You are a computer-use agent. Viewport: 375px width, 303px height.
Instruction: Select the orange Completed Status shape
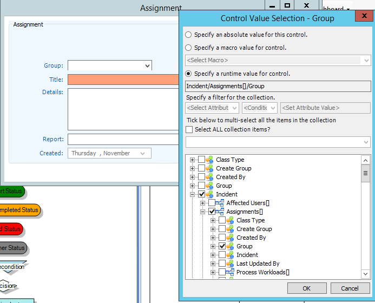[x=19, y=210]
